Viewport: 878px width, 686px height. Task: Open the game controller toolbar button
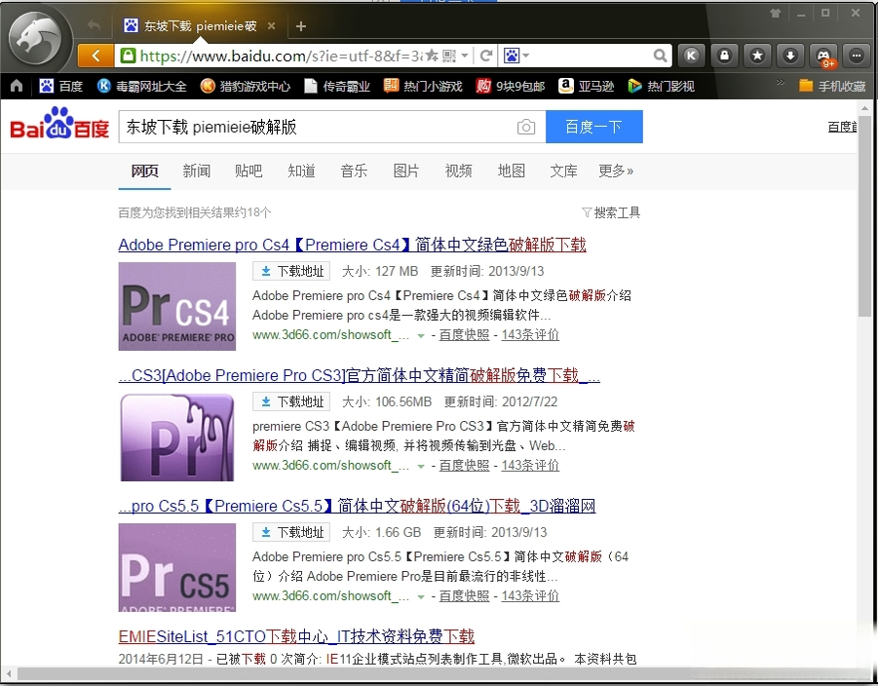(823, 56)
